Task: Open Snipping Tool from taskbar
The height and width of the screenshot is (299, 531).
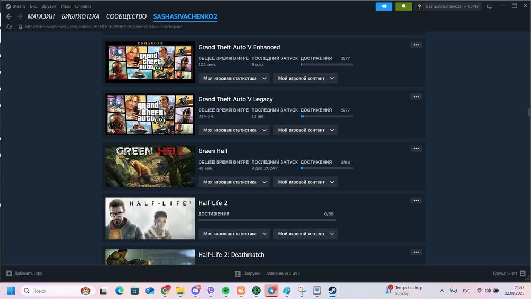Action: (302, 291)
